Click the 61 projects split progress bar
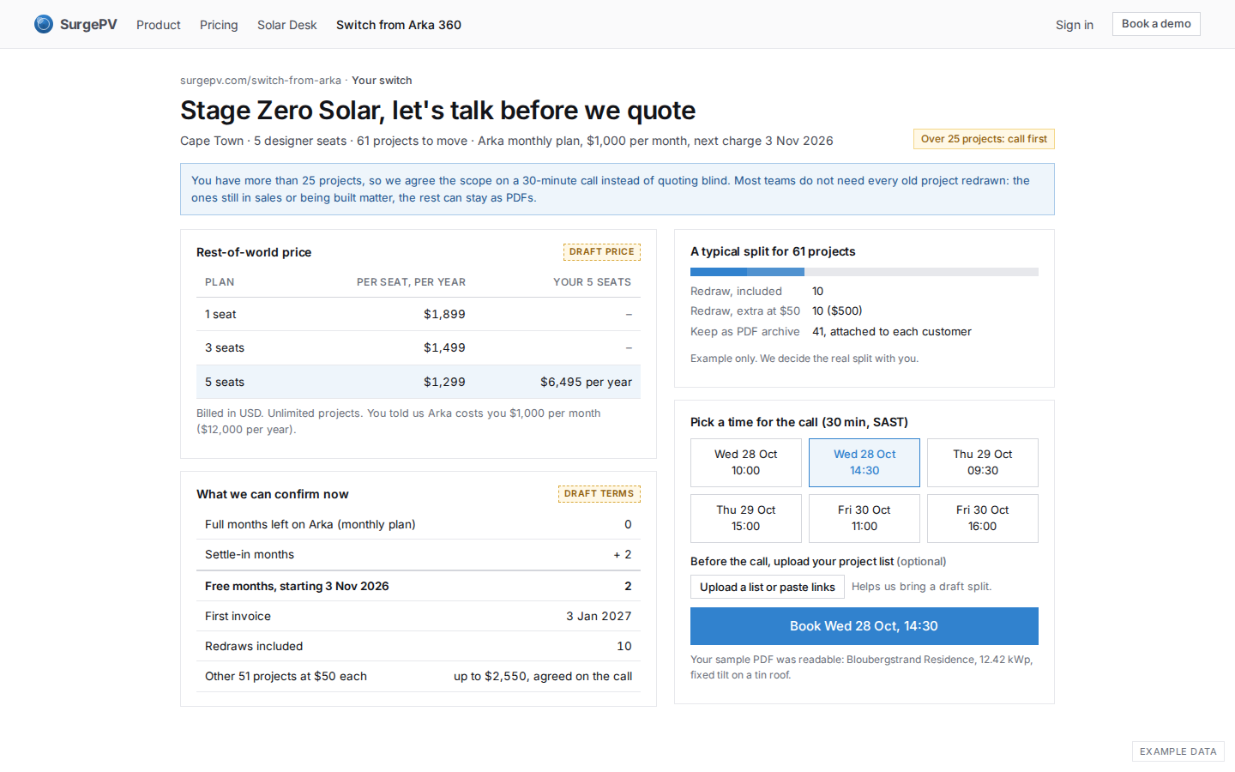This screenshot has height=772, width=1235. tap(864, 272)
